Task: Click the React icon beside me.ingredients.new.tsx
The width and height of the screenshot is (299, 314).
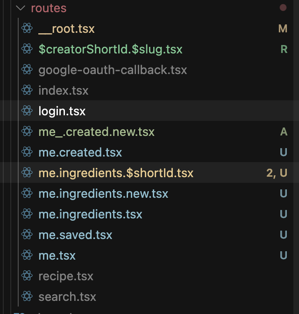Action: point(27,193)
